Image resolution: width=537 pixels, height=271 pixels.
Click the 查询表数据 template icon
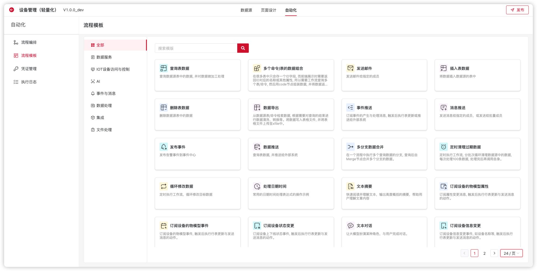tap(163, 68)
